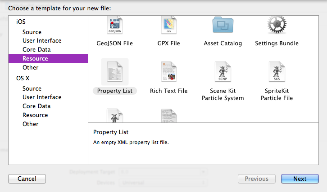Select the partially visible template in bottom row
This screenshot has height=192, width=327.
pyautogui.click(x=114, y=115)
